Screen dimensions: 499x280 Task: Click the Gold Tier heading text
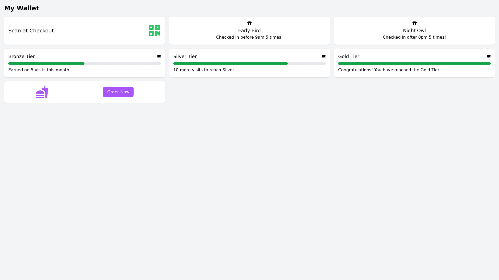349,57
